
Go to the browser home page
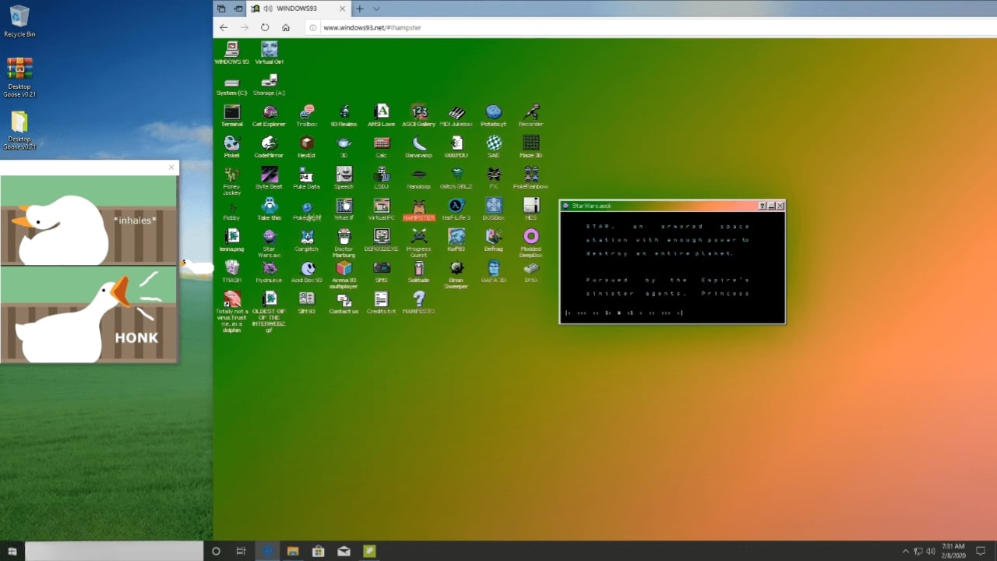click(x=286, y=27)
